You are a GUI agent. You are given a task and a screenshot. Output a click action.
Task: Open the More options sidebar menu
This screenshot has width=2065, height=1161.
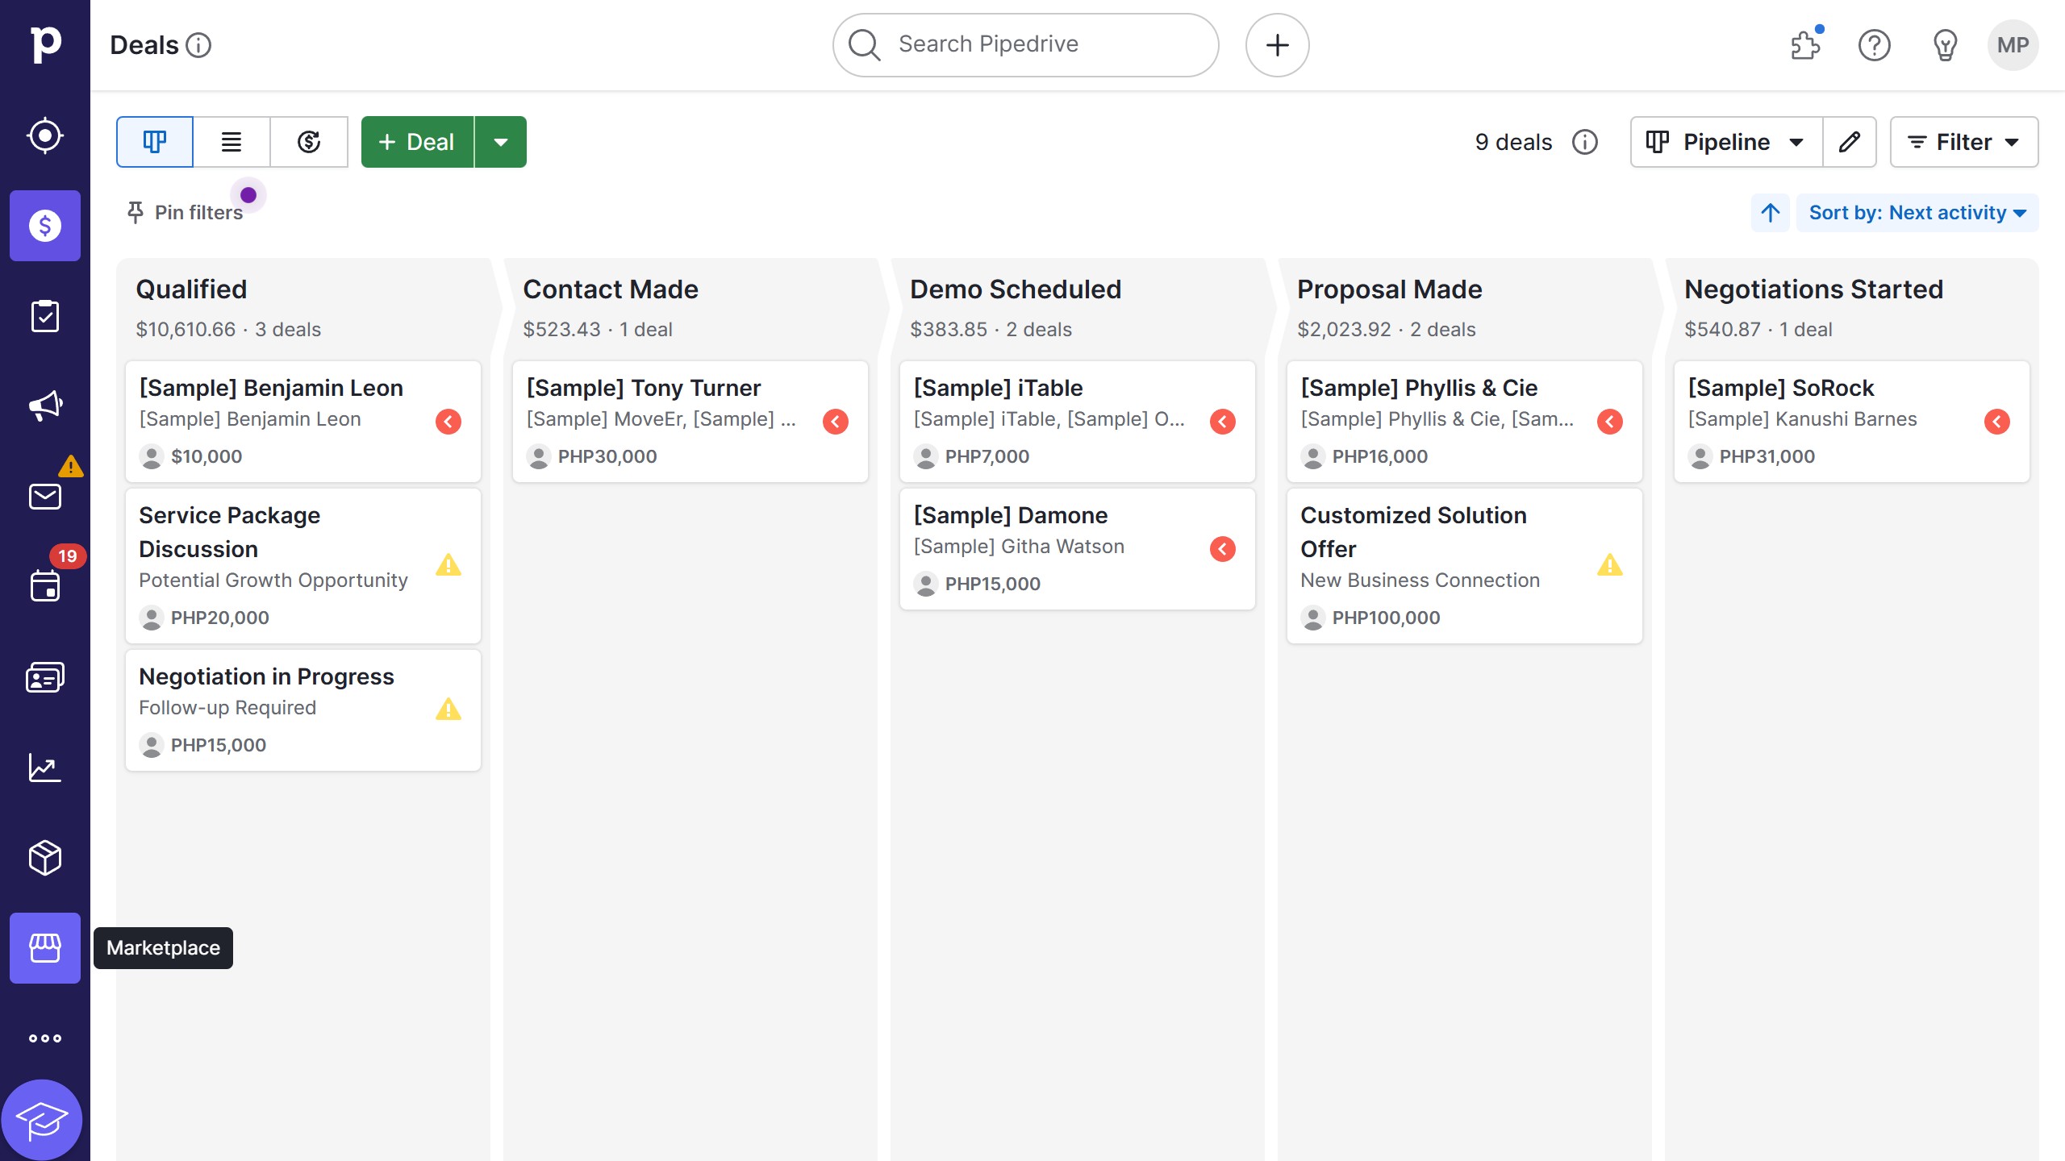point(45,1038)
